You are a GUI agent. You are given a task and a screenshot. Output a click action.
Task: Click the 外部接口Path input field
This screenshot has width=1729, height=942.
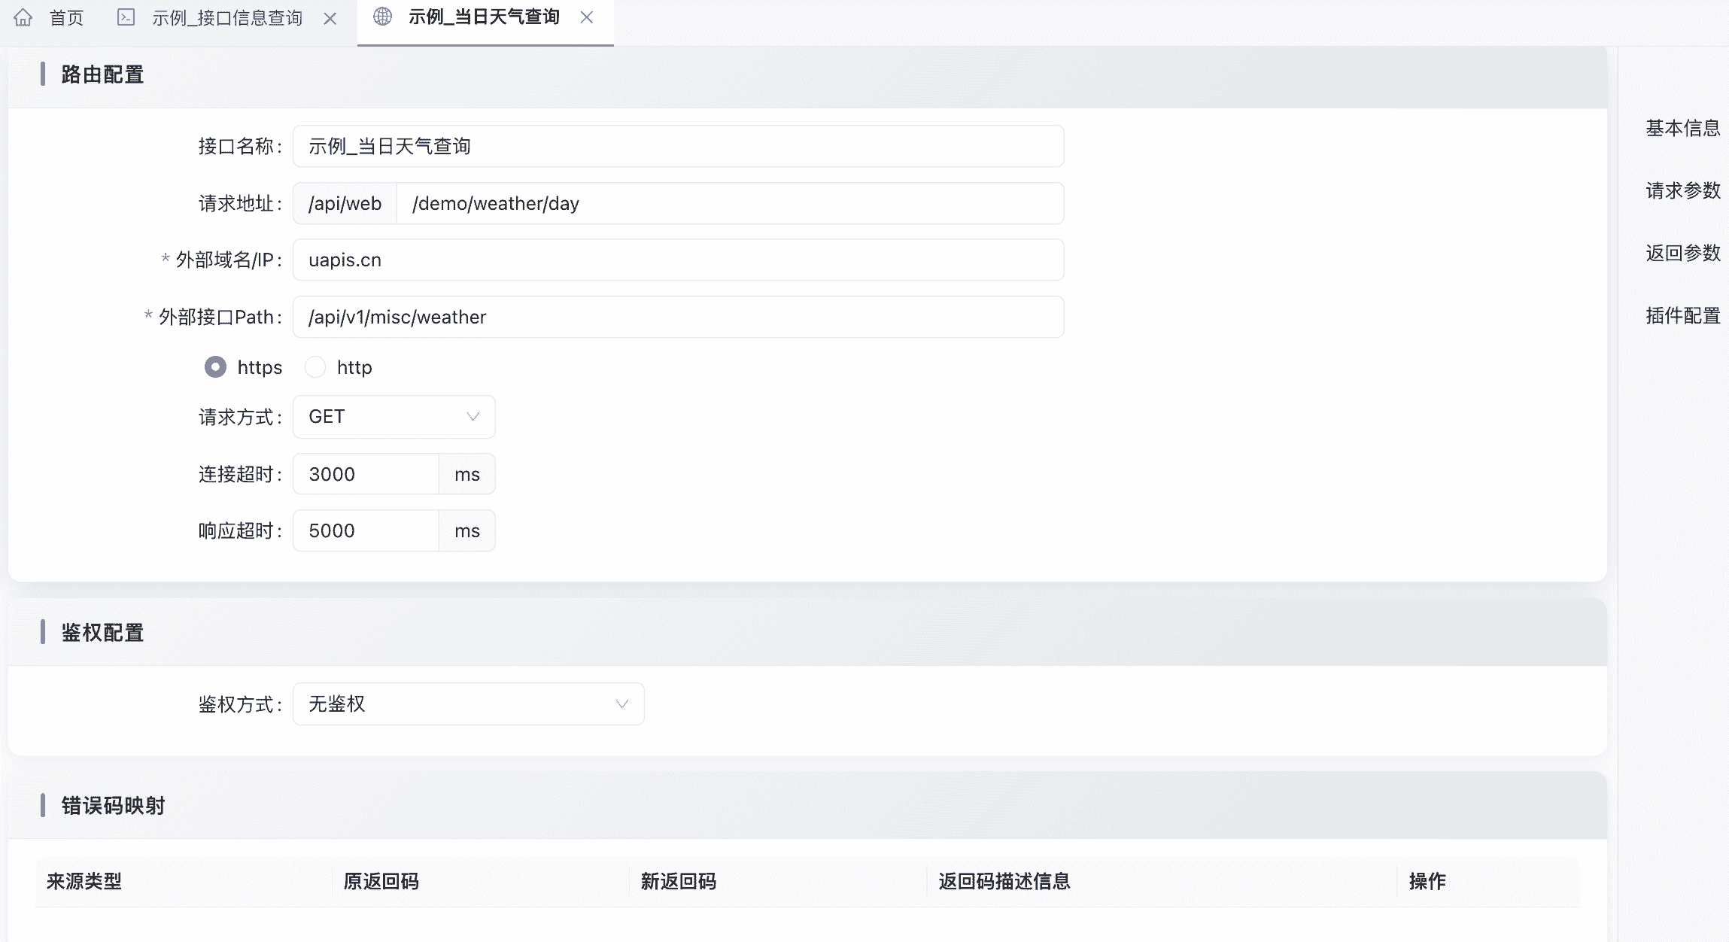[x=679, y=317]
